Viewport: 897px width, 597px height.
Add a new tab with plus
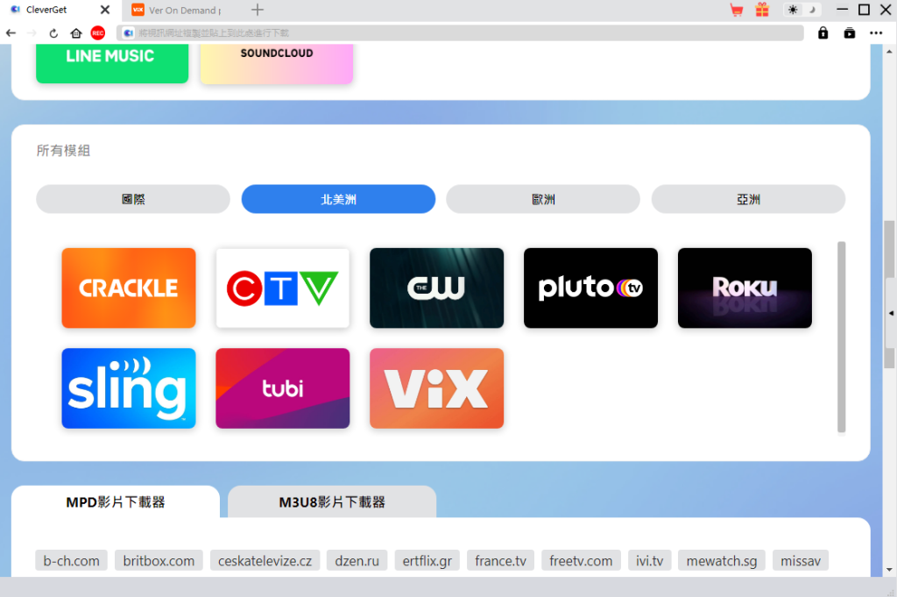click(x=258, y=10)
